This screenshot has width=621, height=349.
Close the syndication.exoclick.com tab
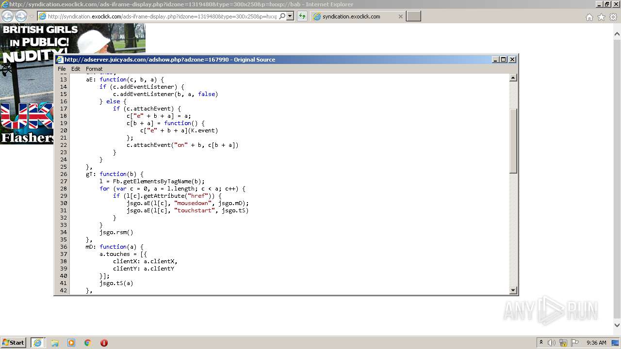(400, 16)
